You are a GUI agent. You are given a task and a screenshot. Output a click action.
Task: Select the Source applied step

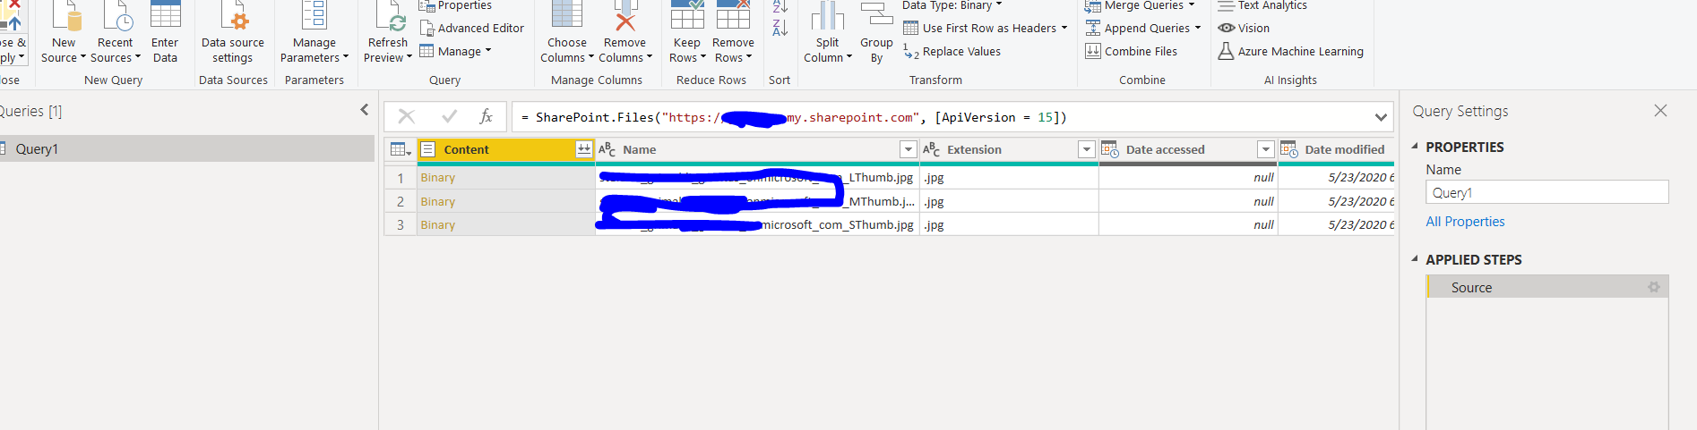(x=1547, y=287)
